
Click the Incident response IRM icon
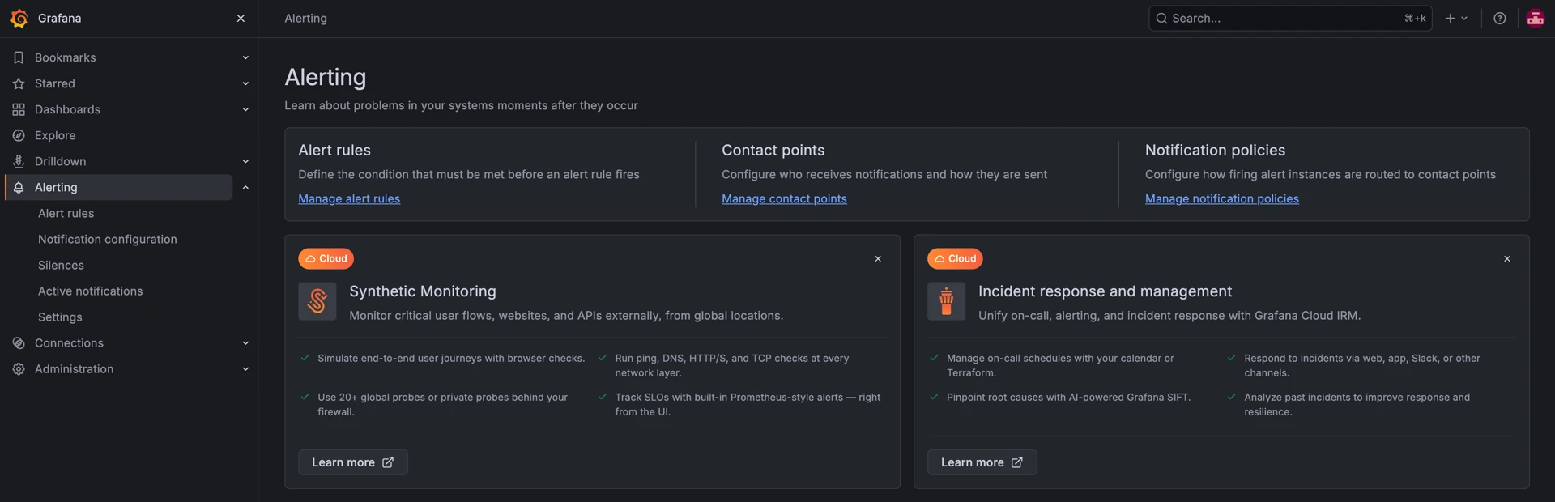tap(947, 301)
